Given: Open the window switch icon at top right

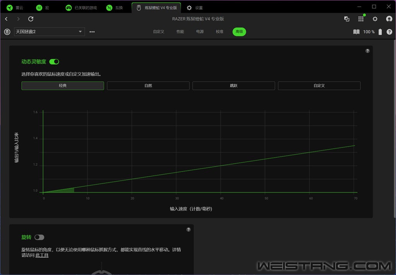Looking at the screenshot, I should click(x=346, y=19).
